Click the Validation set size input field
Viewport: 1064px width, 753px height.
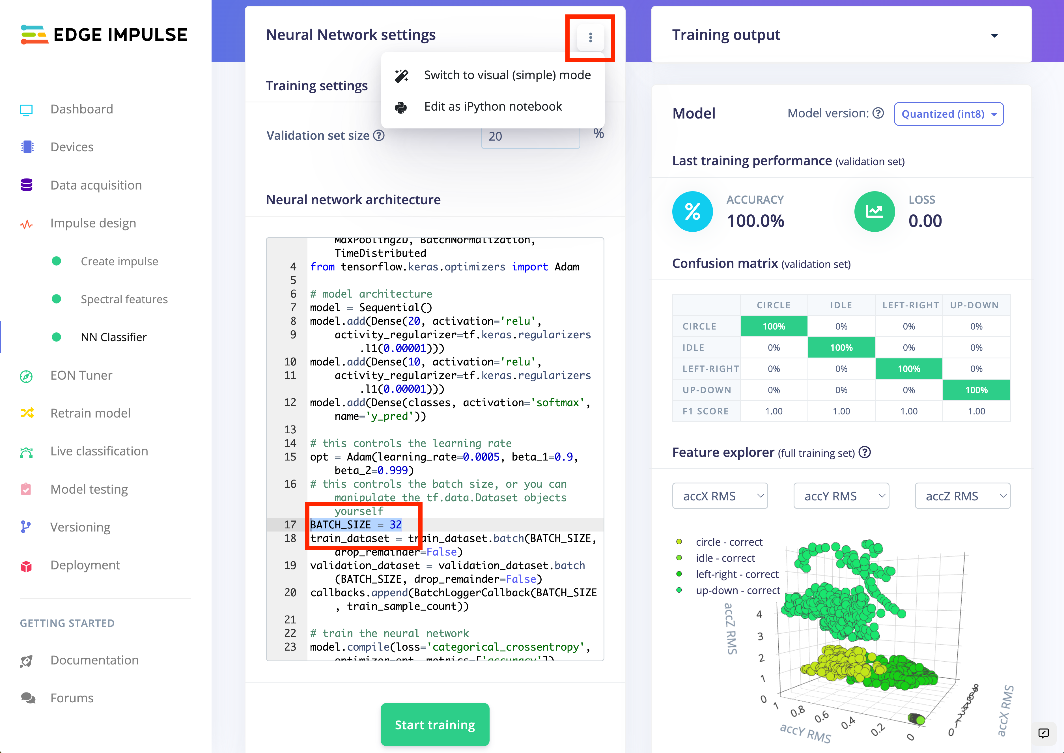click(530, 136)
